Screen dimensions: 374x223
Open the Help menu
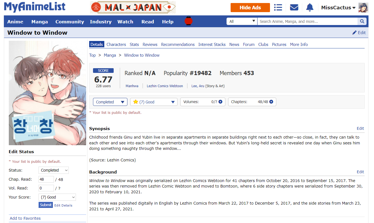coord(168,22)
